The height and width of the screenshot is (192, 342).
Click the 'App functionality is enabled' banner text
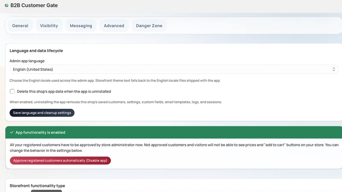coord(40,132)
